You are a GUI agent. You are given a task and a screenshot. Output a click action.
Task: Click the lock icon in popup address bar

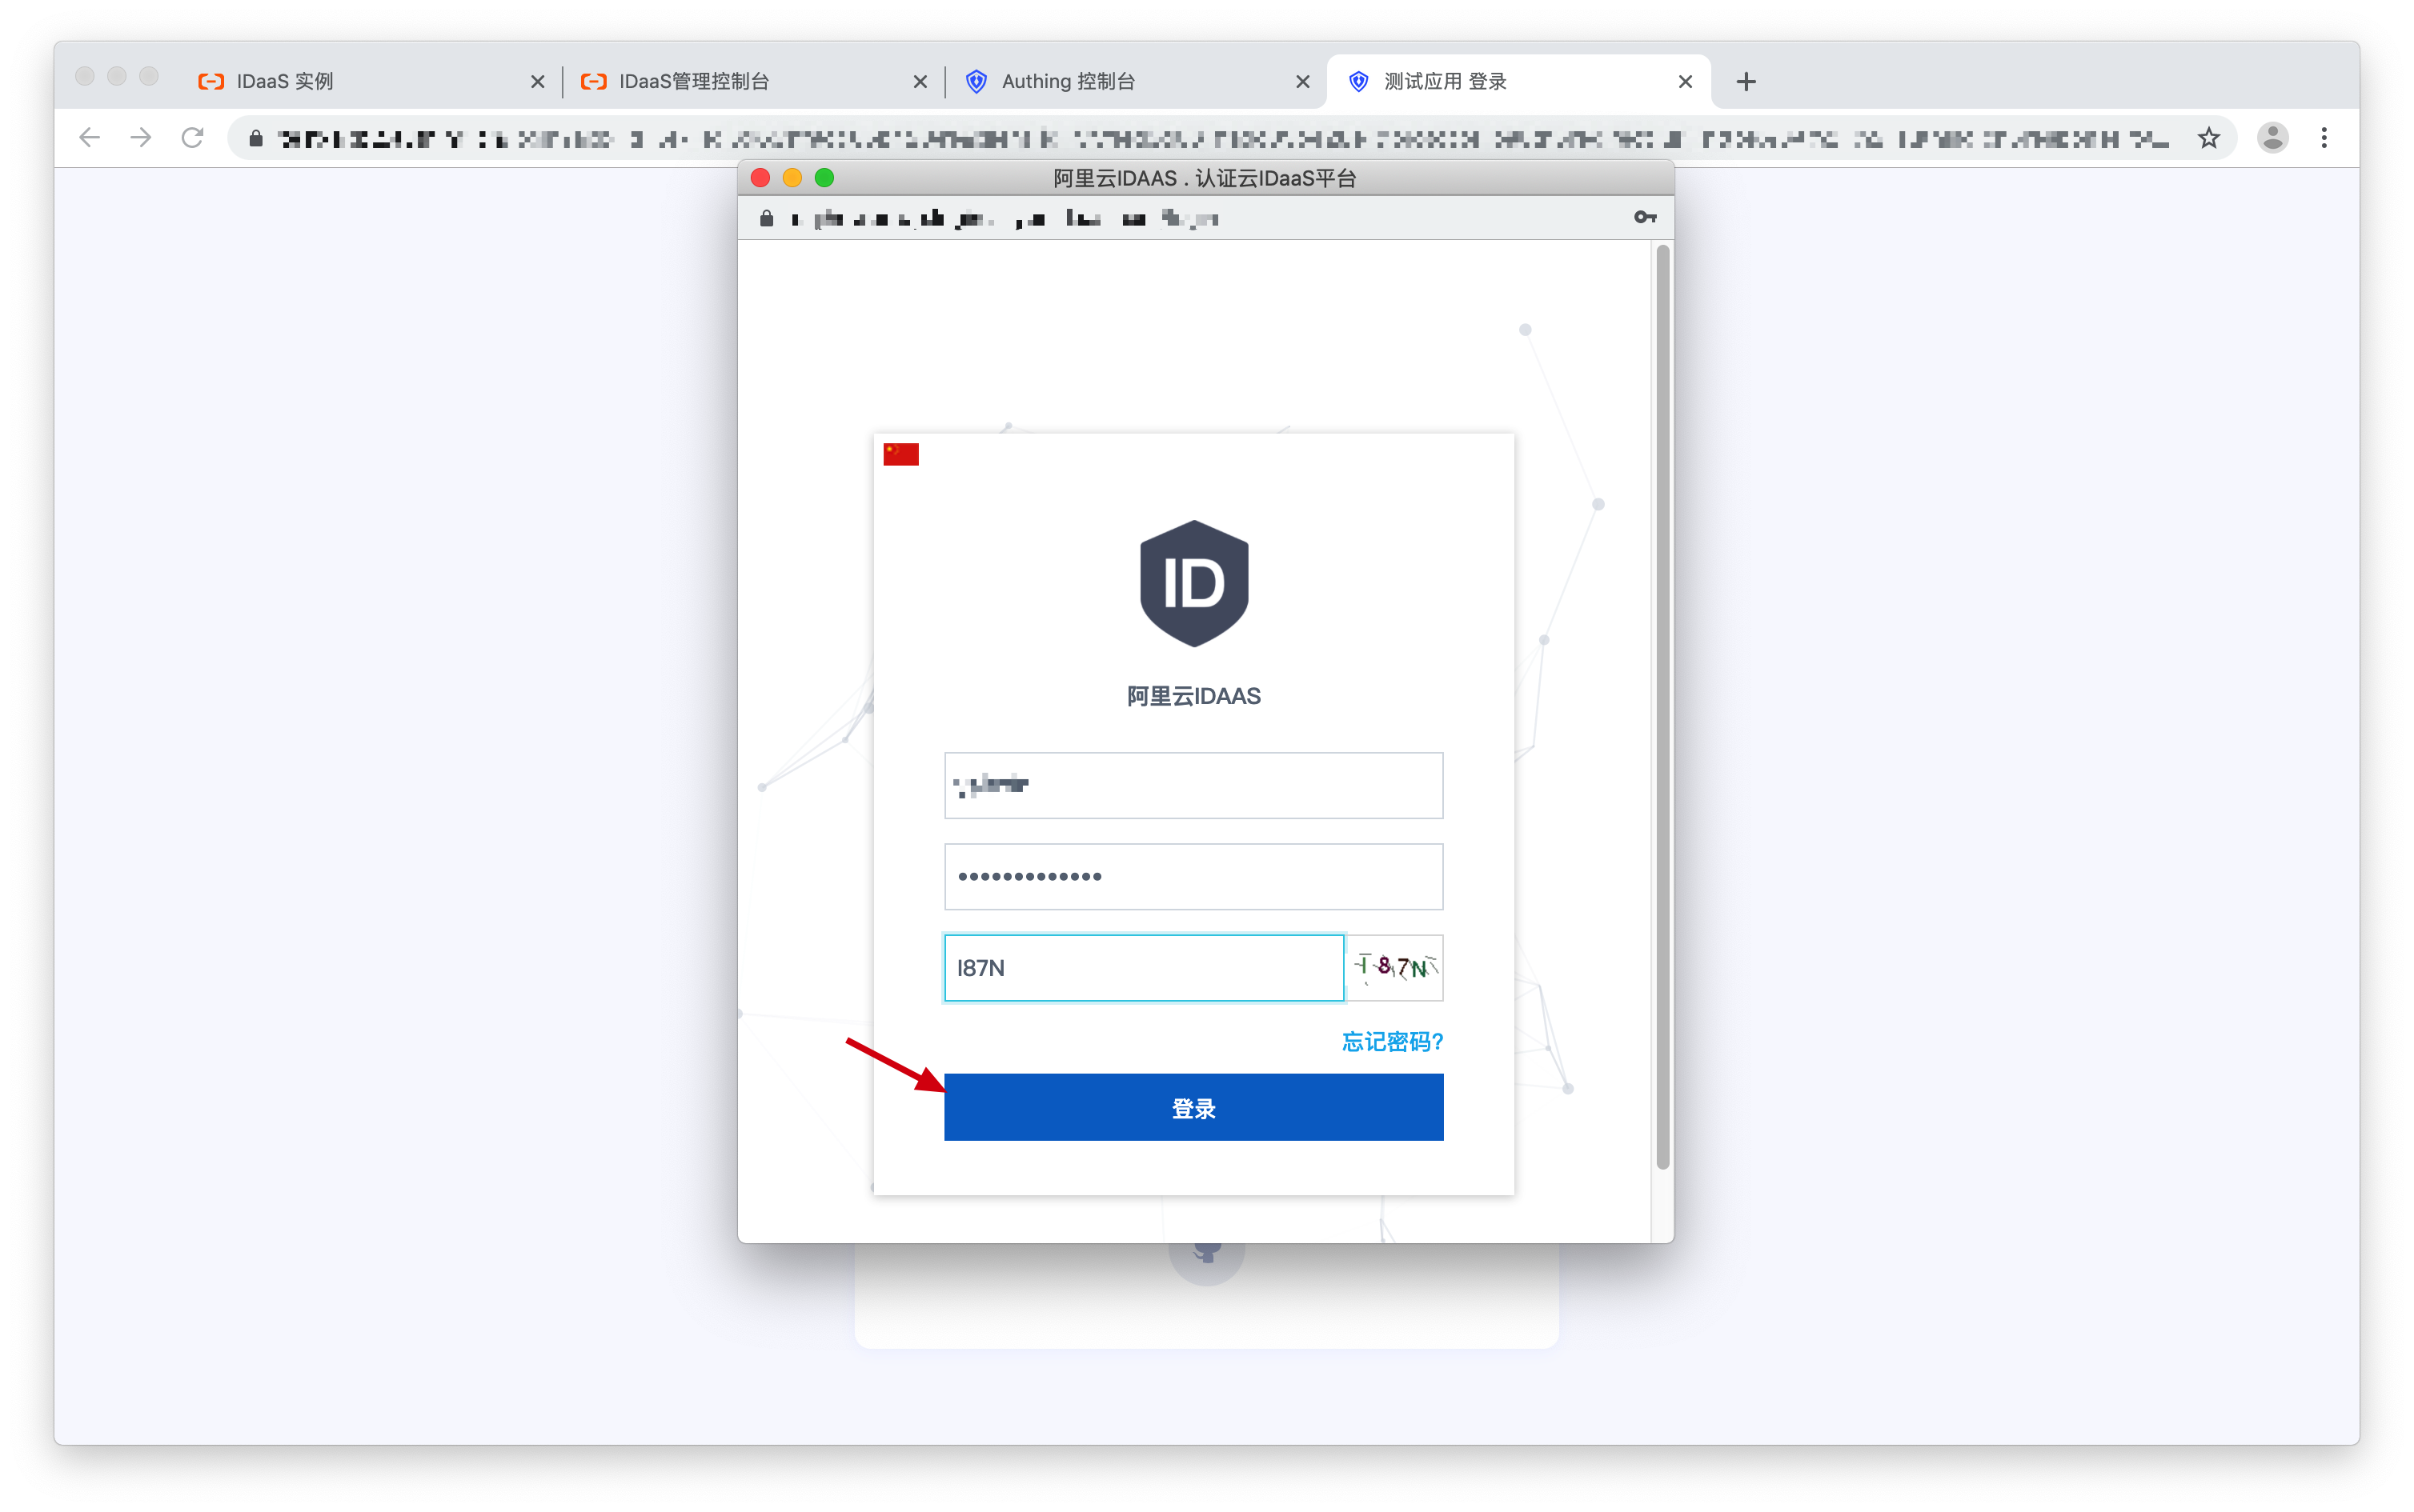766,218
